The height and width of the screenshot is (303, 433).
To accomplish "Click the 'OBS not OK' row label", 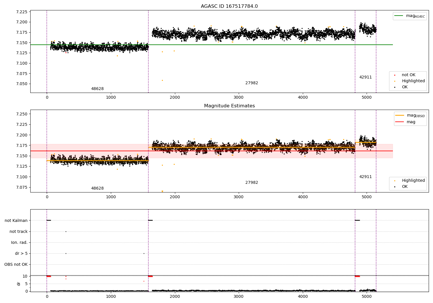I will point(16,264).
